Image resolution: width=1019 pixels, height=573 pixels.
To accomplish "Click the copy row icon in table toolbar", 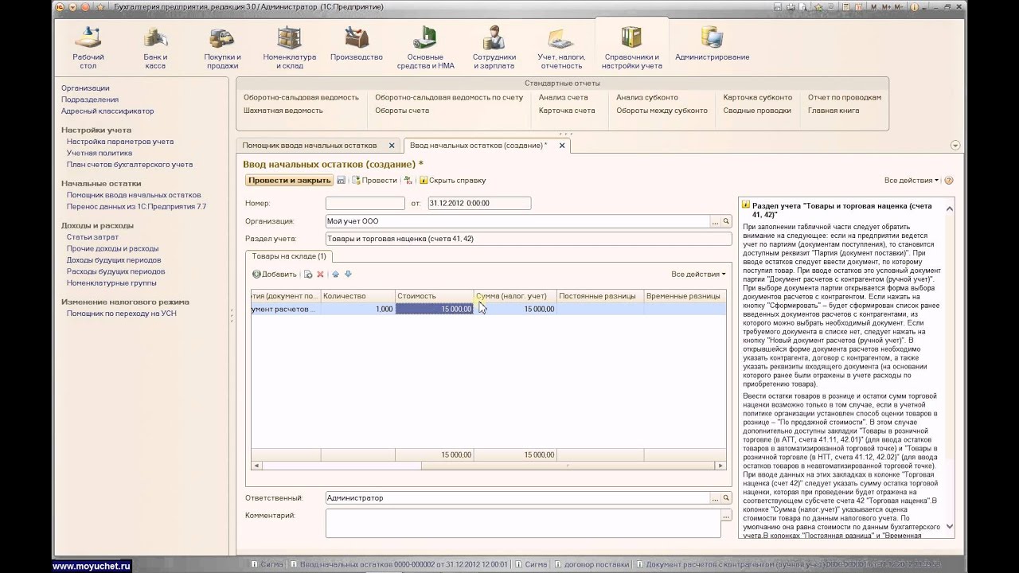I will click(x=308, y=275).
